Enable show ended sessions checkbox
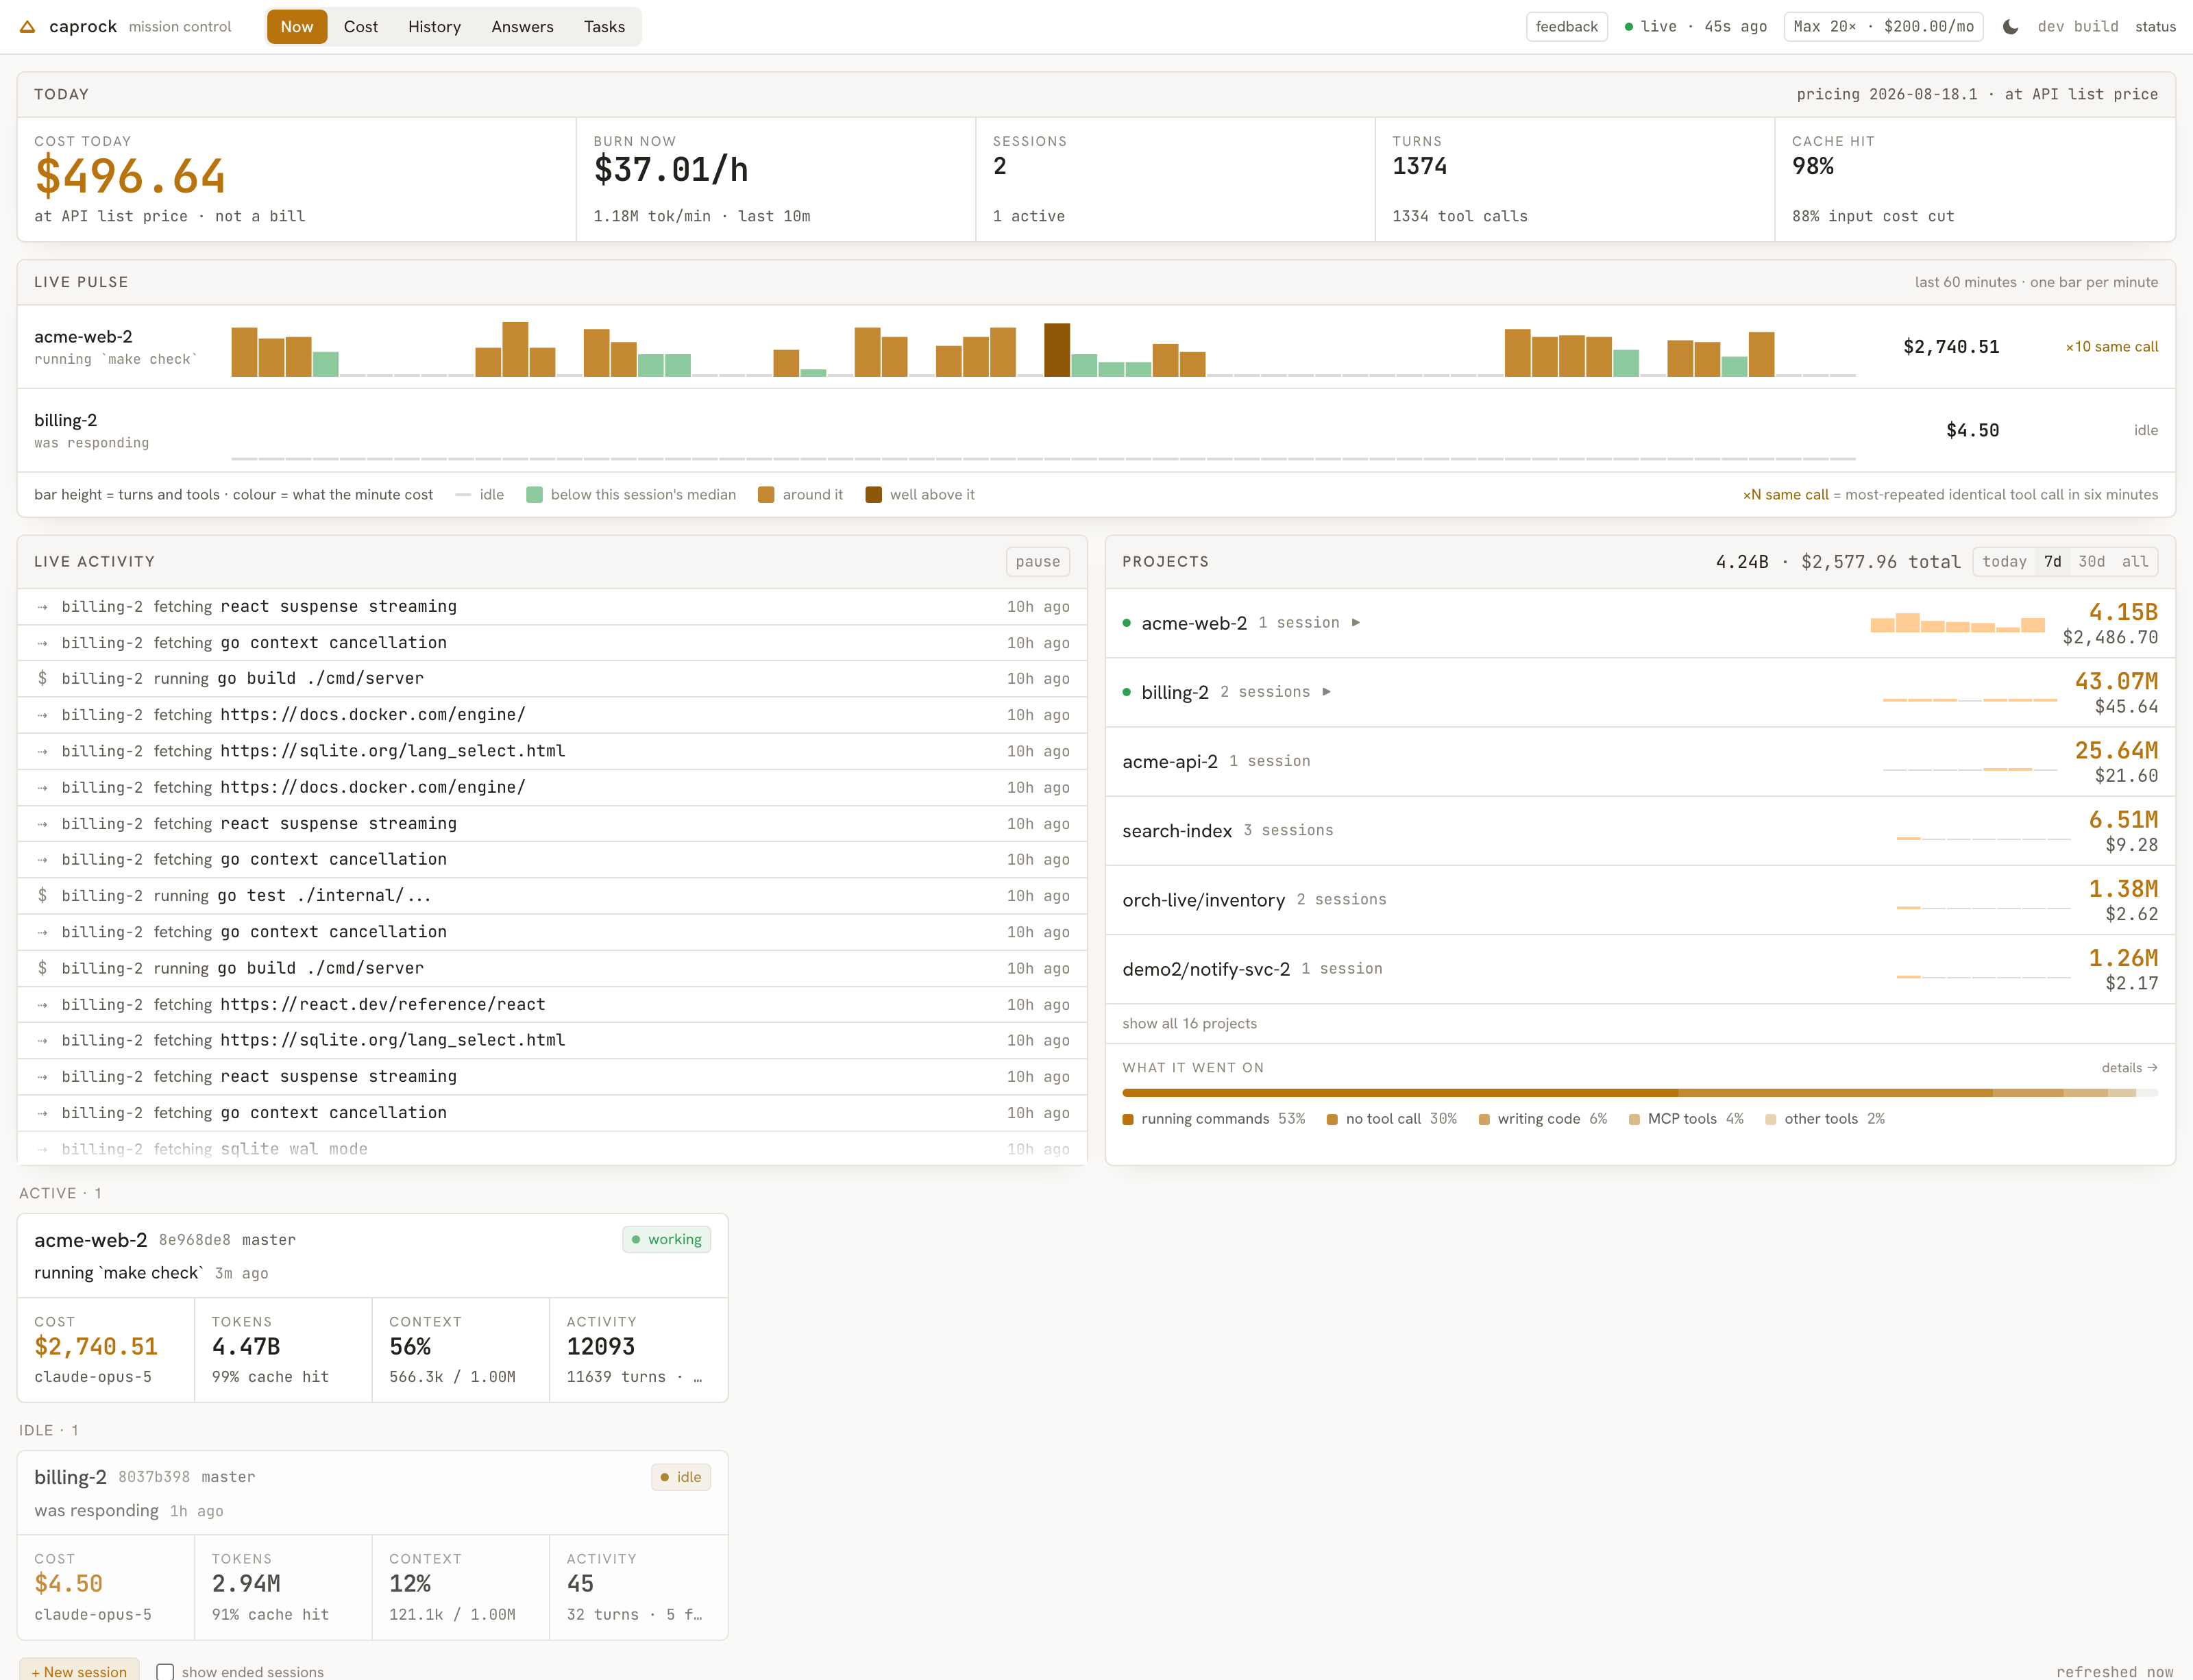Image resolution: width=2193 pixels, height=1680 pixels. [165, 1672]
